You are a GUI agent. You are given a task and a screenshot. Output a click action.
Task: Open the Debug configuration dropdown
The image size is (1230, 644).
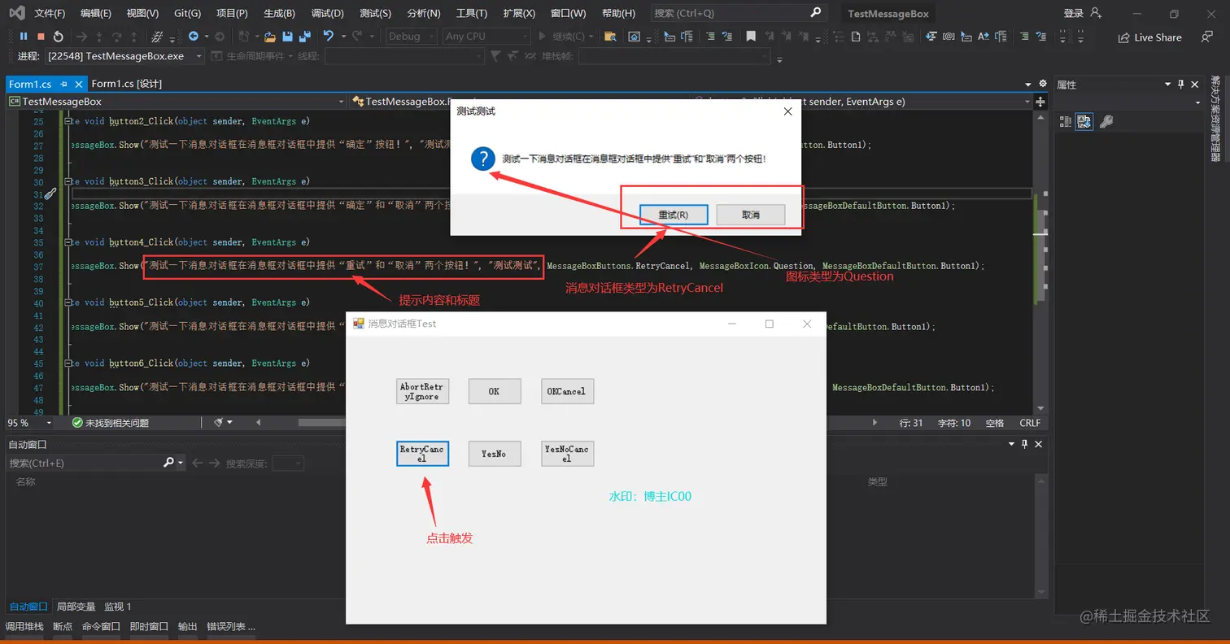coord(412,37)
